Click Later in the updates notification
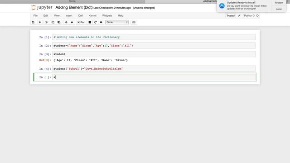This screenshot has height=163, width=290. click(279, 9)
